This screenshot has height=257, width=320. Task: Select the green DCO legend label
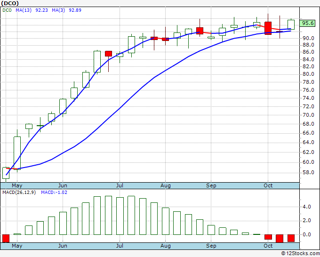(7, 10)
